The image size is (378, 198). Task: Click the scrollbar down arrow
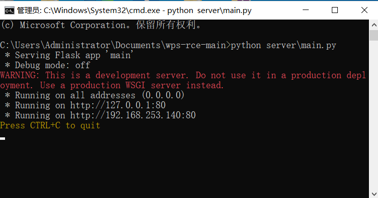tap(373, 193)
